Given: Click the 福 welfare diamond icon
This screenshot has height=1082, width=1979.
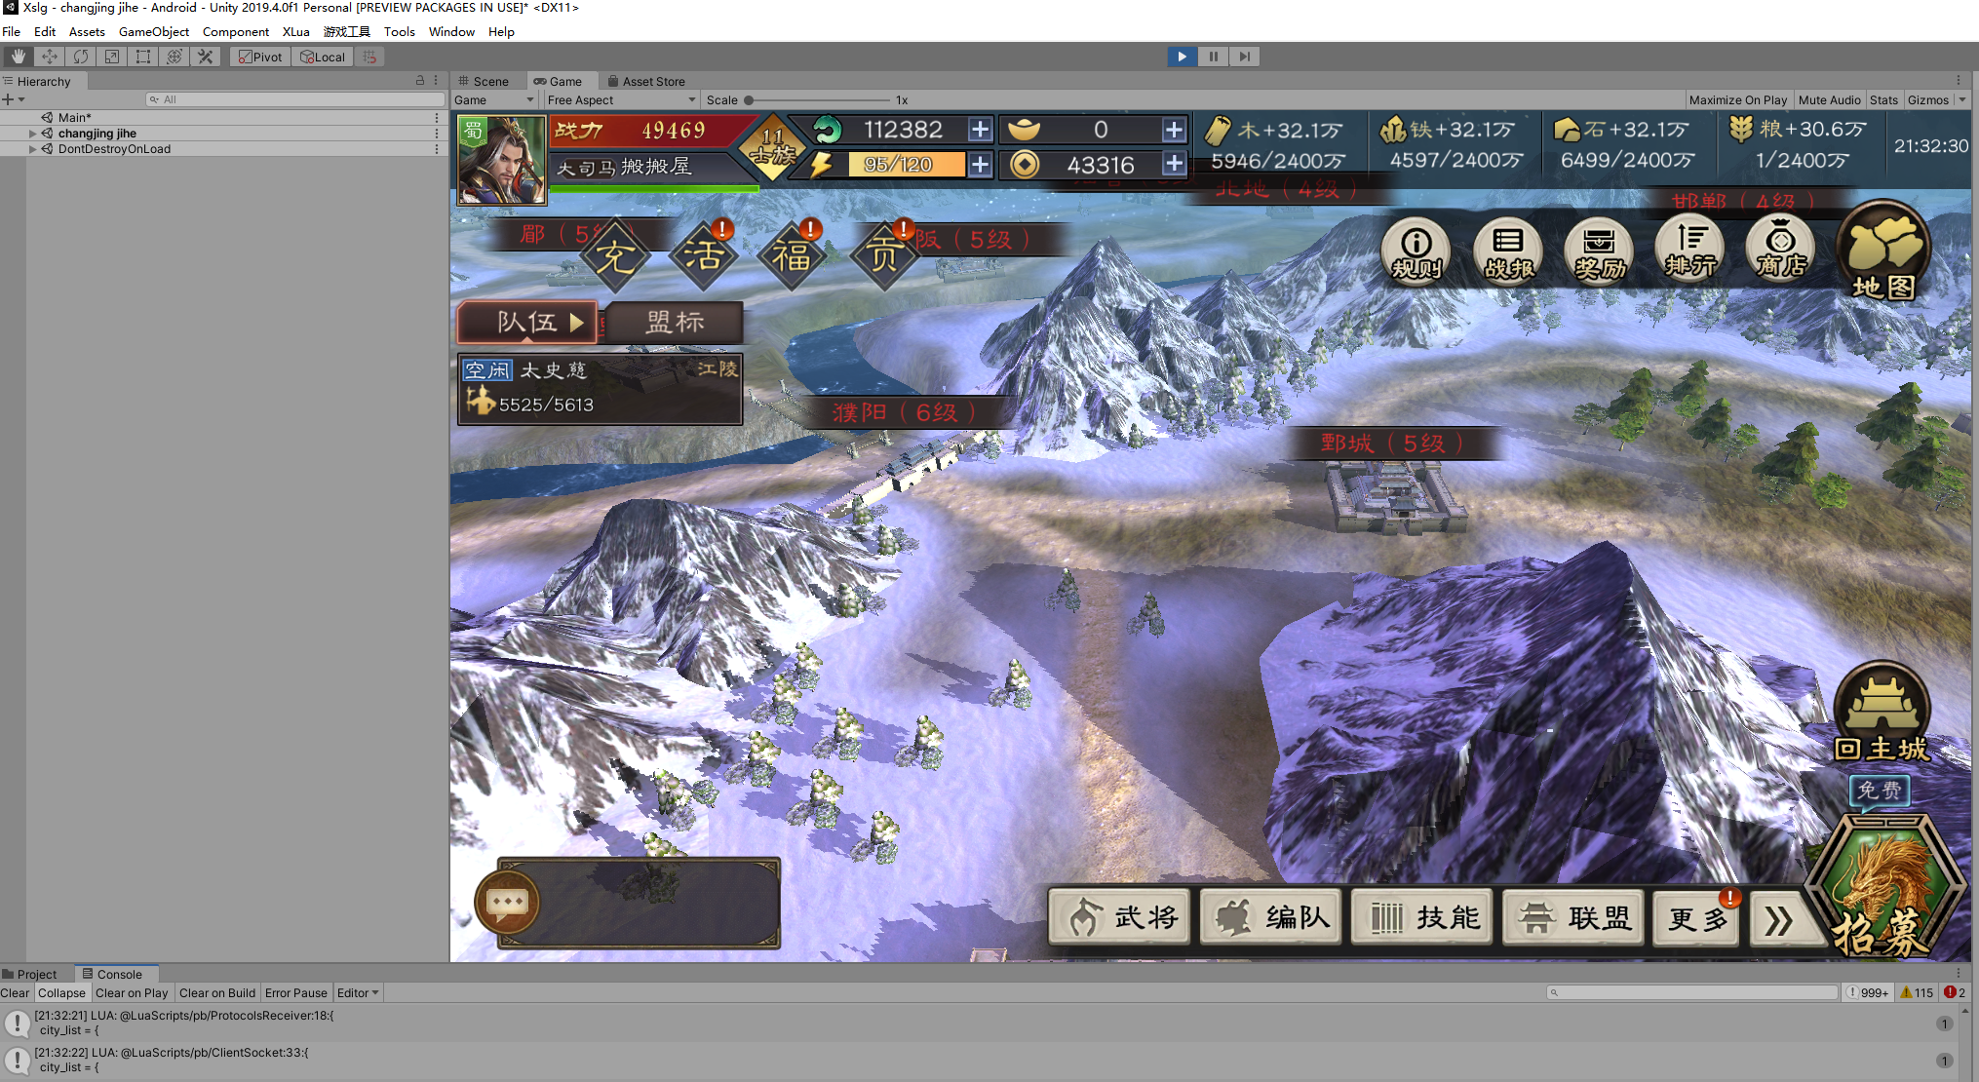Looking at the screenshot, I should pyautogui.click(x=791, y=256).
